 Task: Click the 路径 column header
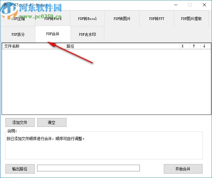click(x=122, y=46)
